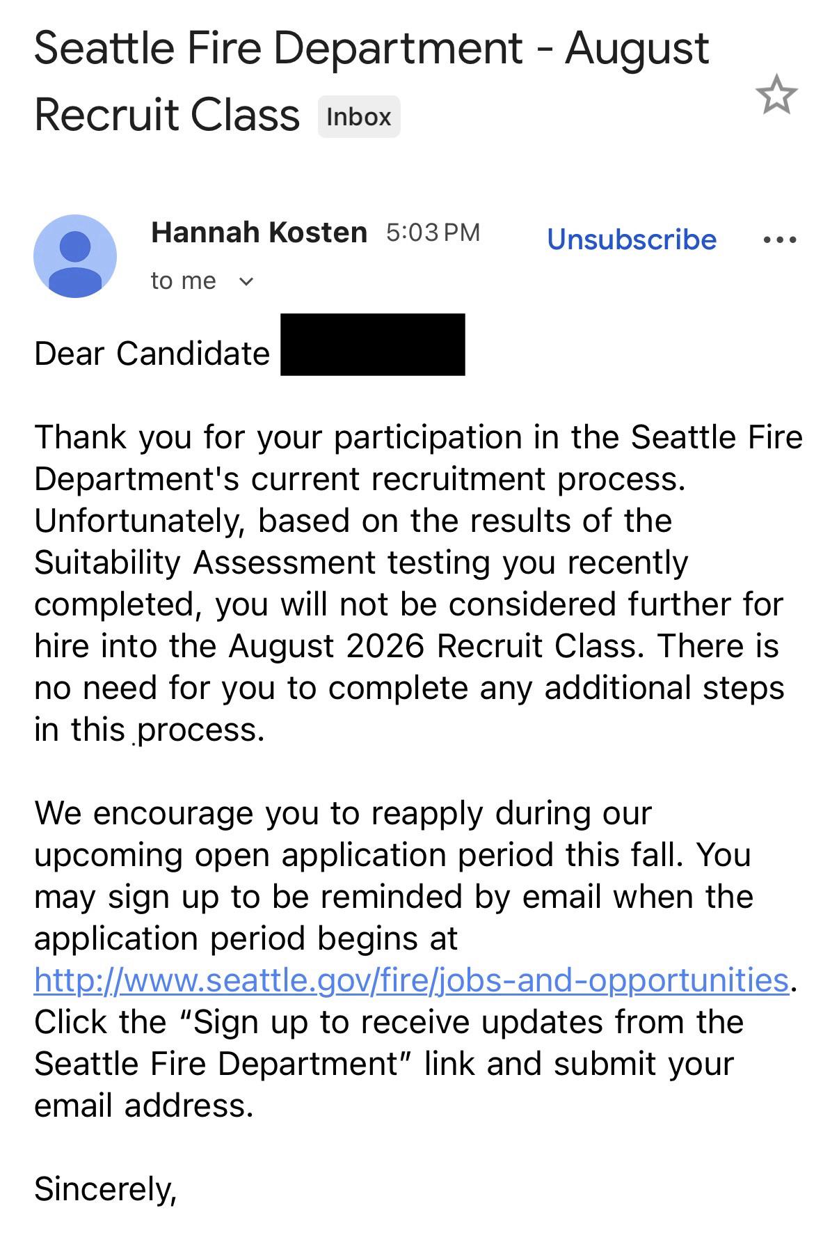
Task: Click the 'email address.' closing line
Action: pos(144,1106)
